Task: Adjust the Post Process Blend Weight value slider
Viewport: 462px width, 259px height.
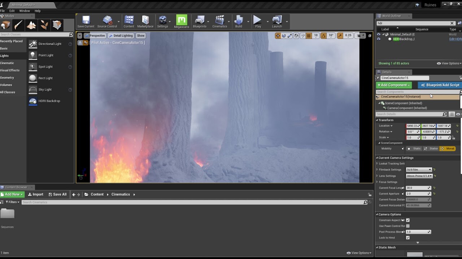Action: tap(418, 232)
